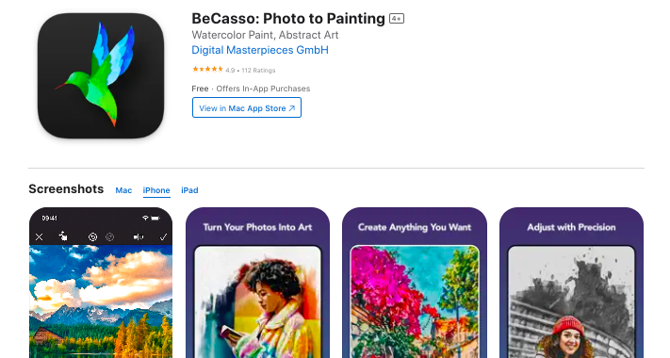Click the checkmark confirm icon in phone screenshot
The height and width of the screenshot is (358, 670).
tap(163, 236)
